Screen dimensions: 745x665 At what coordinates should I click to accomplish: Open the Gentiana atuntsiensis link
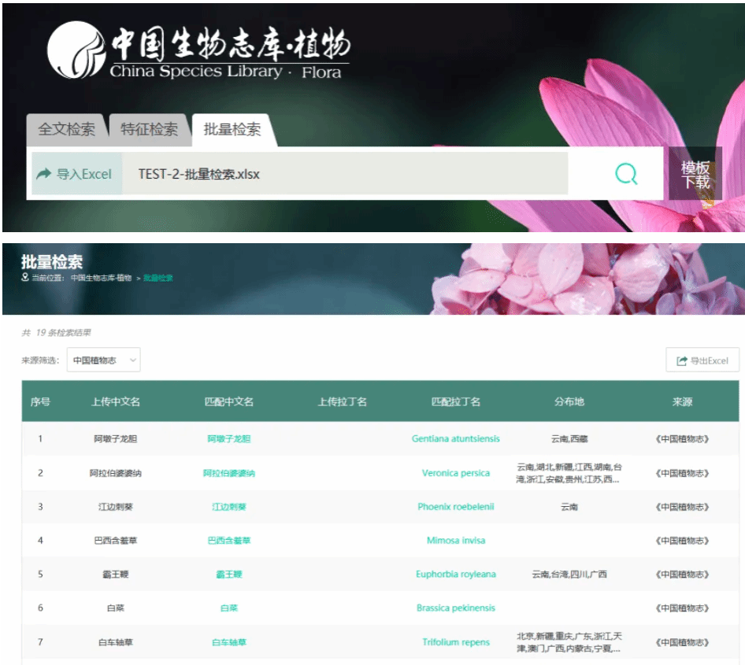tap(455, 438)
